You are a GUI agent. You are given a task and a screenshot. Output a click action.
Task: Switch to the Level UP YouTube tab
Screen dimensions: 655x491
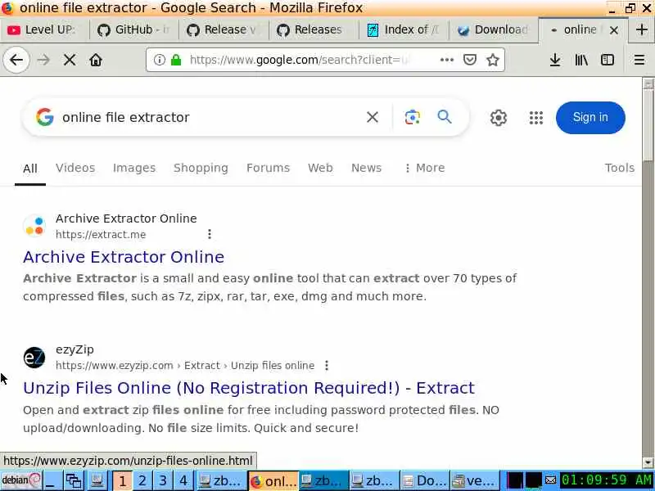coord(44,29)
